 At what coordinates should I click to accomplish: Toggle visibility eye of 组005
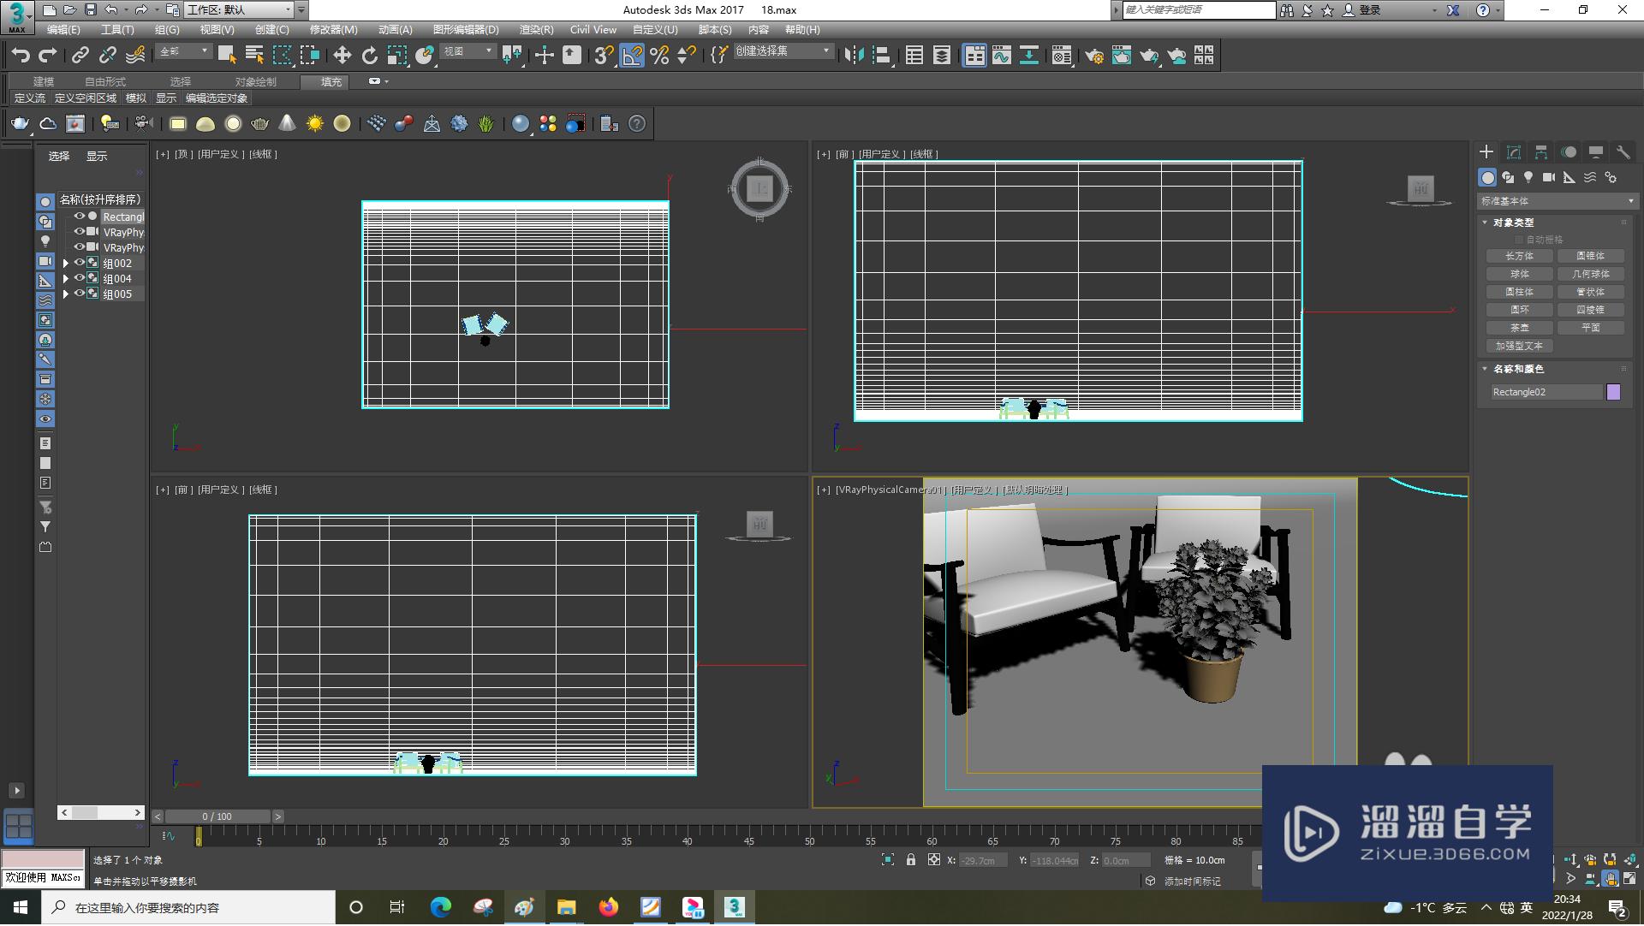point(79,294)
